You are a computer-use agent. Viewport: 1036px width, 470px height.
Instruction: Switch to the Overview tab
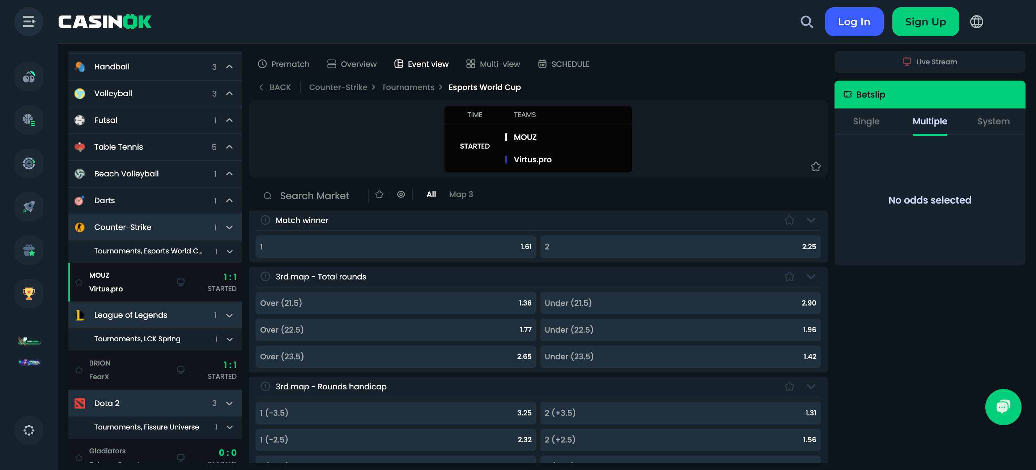(352, 64)
